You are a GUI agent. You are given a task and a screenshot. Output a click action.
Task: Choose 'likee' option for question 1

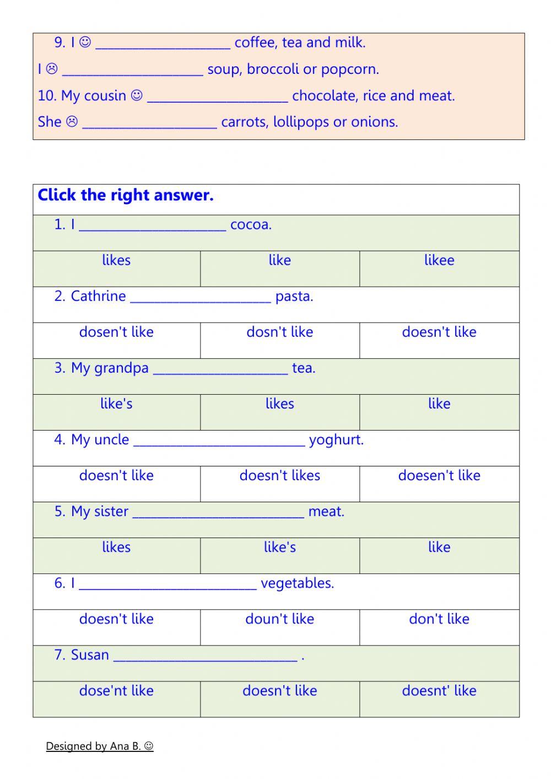click(x=439, y=261)
